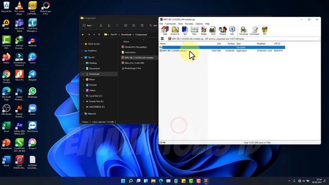Screen dimensions: 329x185
Task: Click the Delete trash icon in File Explorer
Action: point(142,25)
